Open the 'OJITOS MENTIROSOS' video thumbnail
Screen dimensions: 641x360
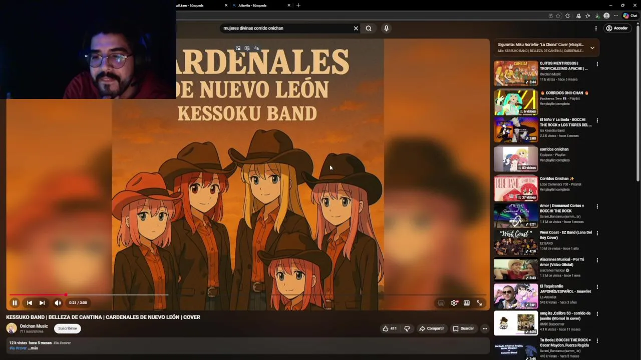[x=516, y=73]
